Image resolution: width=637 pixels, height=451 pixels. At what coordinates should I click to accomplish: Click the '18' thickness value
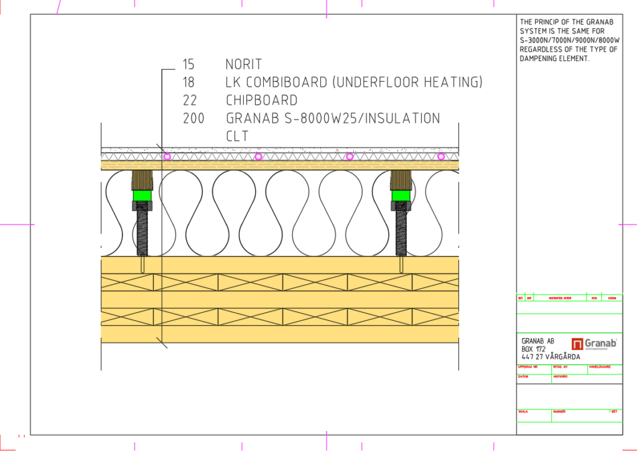[188, 82]
